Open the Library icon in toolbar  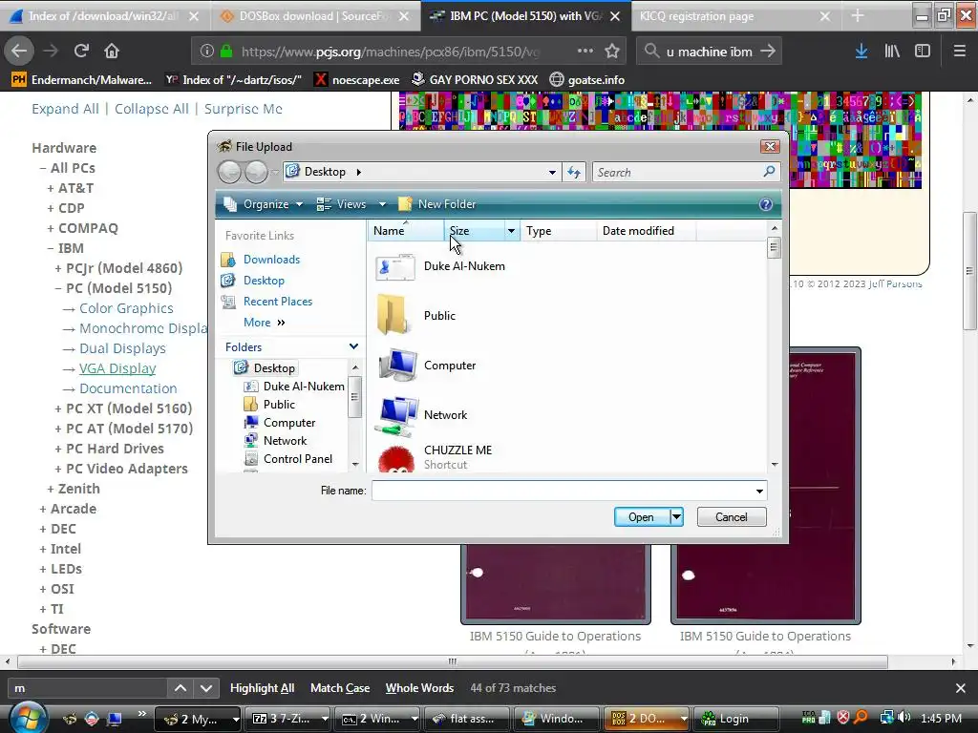tap(892, 52)
